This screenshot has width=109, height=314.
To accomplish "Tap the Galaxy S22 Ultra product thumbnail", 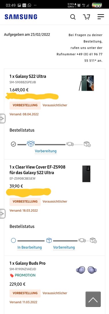I will (x=87, y=83).
